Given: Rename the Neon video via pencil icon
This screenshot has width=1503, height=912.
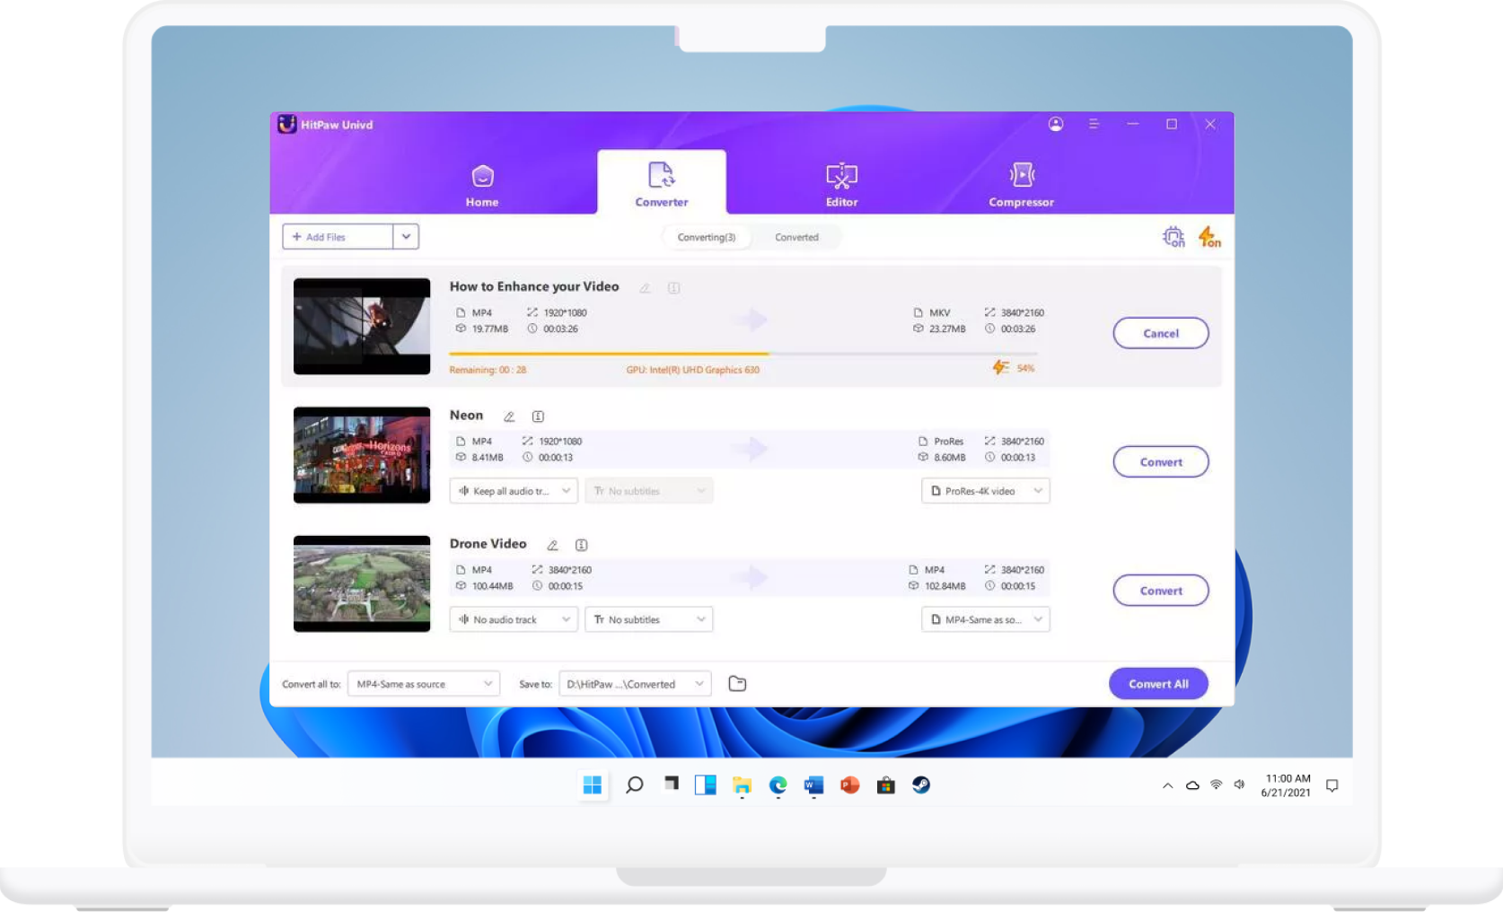Looking at the screenshot, I should 508,417.
